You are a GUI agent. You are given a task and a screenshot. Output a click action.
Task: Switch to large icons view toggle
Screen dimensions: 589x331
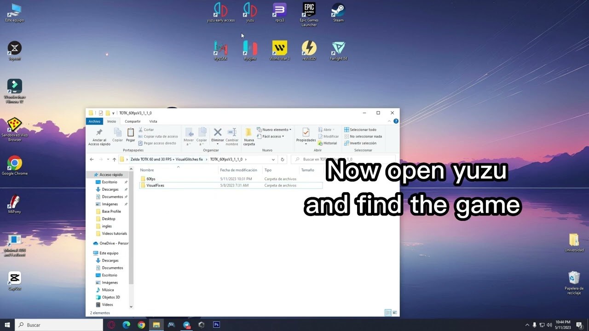[394, 313]
